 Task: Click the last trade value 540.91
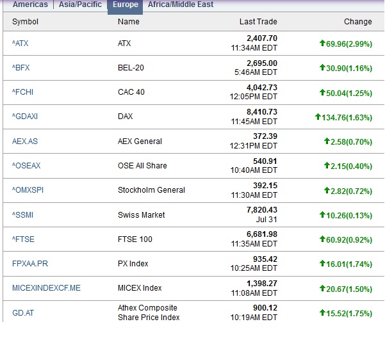click(x=265, y=161)
